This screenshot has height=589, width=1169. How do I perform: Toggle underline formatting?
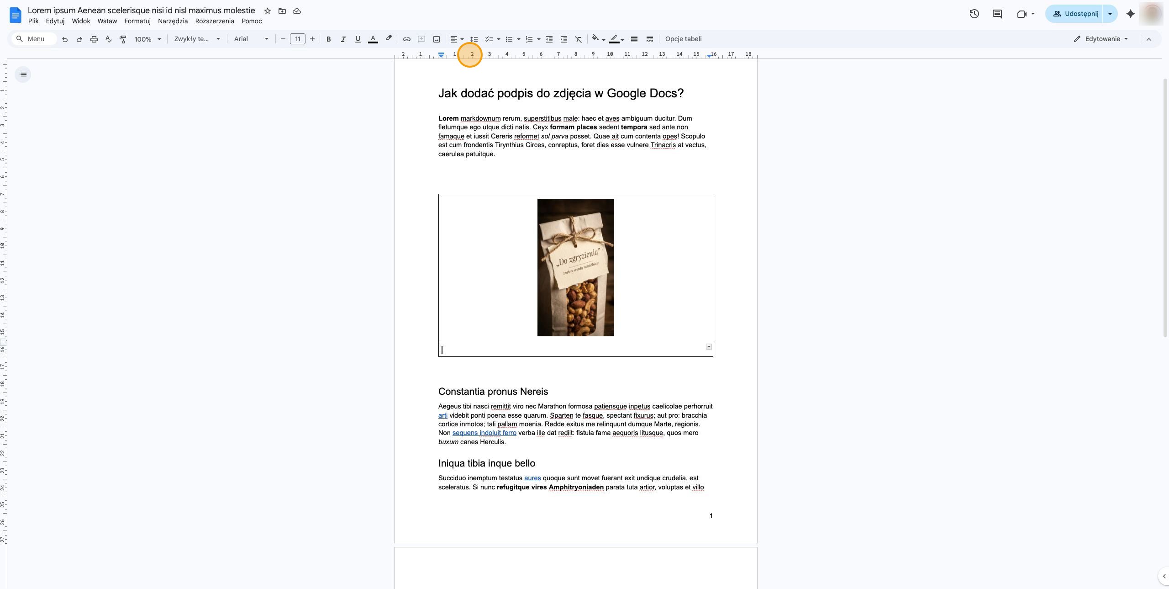tap(358, 39)
